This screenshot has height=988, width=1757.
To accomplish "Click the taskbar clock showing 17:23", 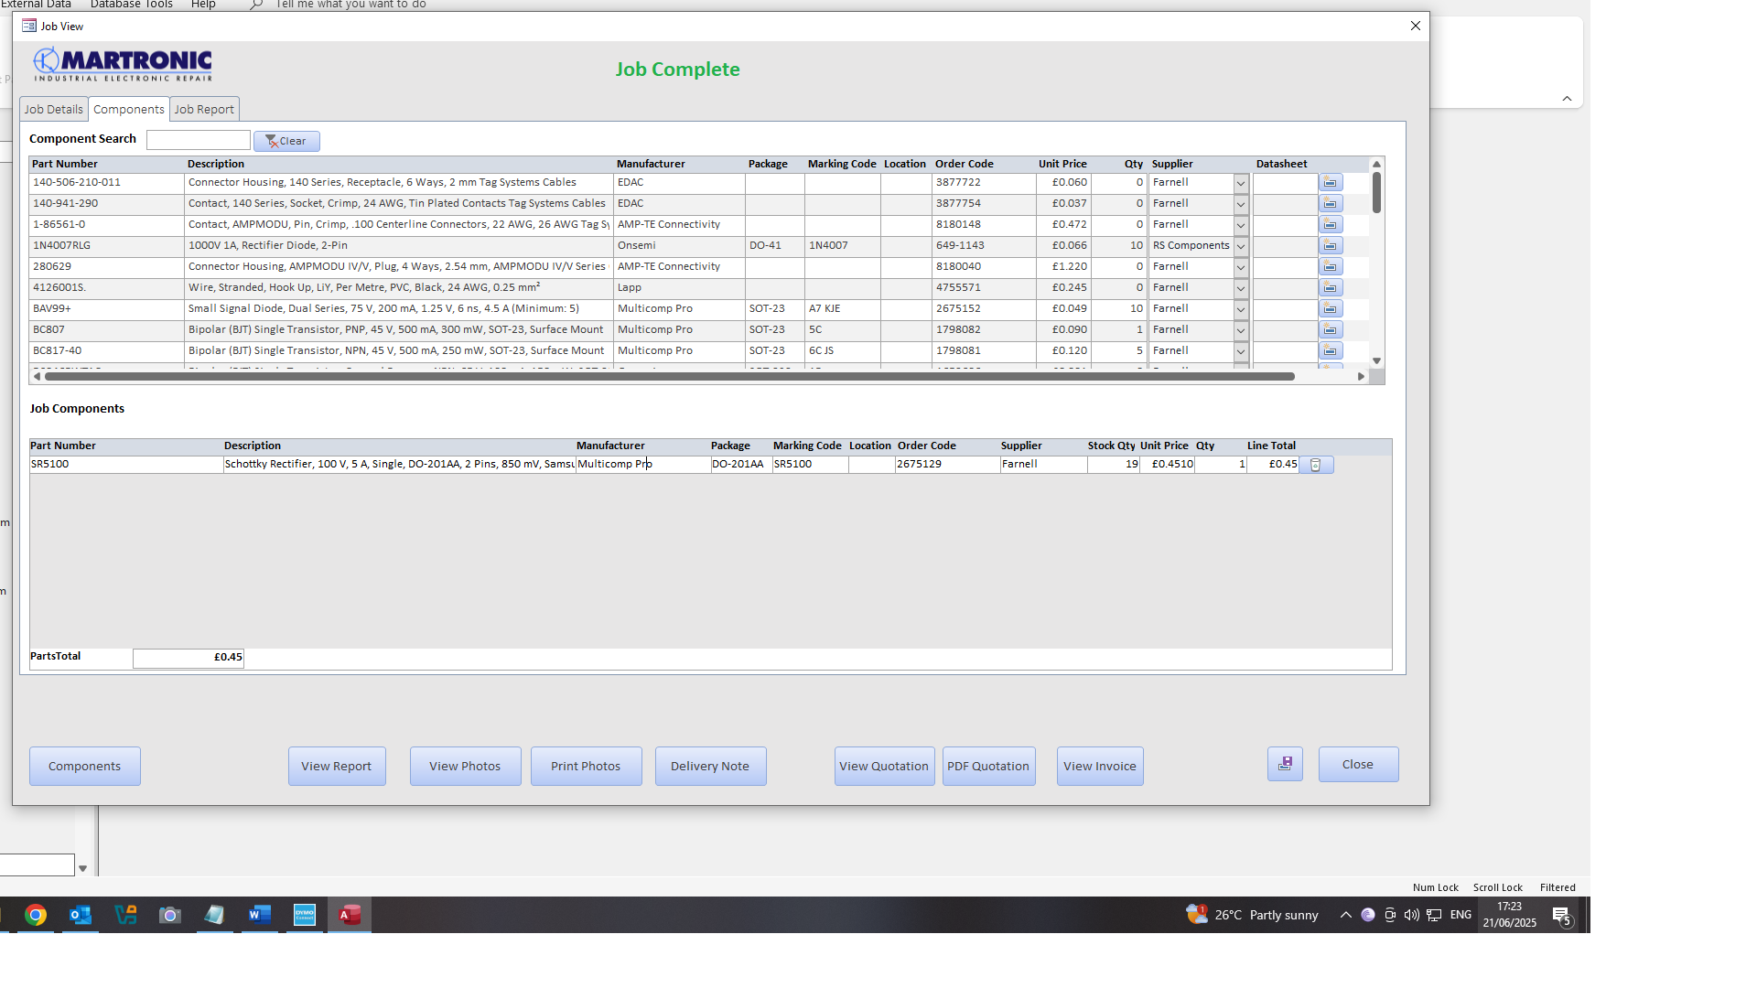I will (1509, 915).
